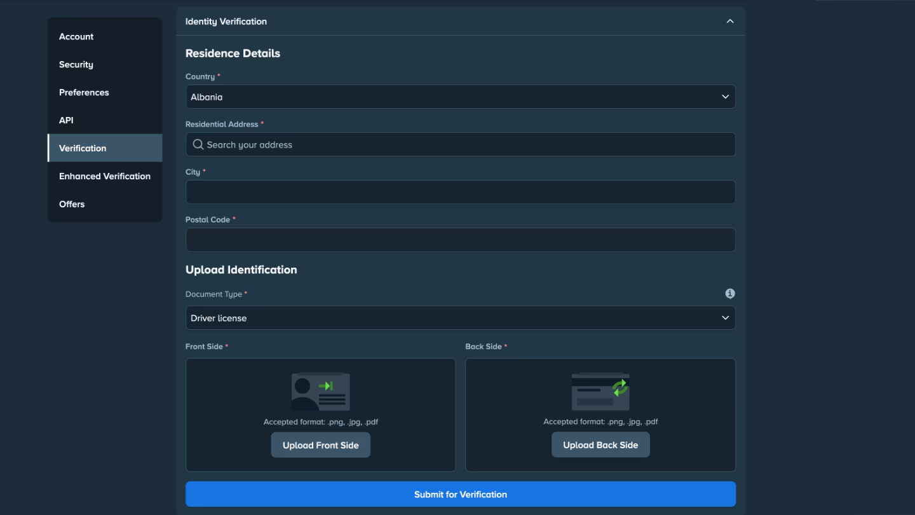Click the Identity Verification header title

pos(226,22)
